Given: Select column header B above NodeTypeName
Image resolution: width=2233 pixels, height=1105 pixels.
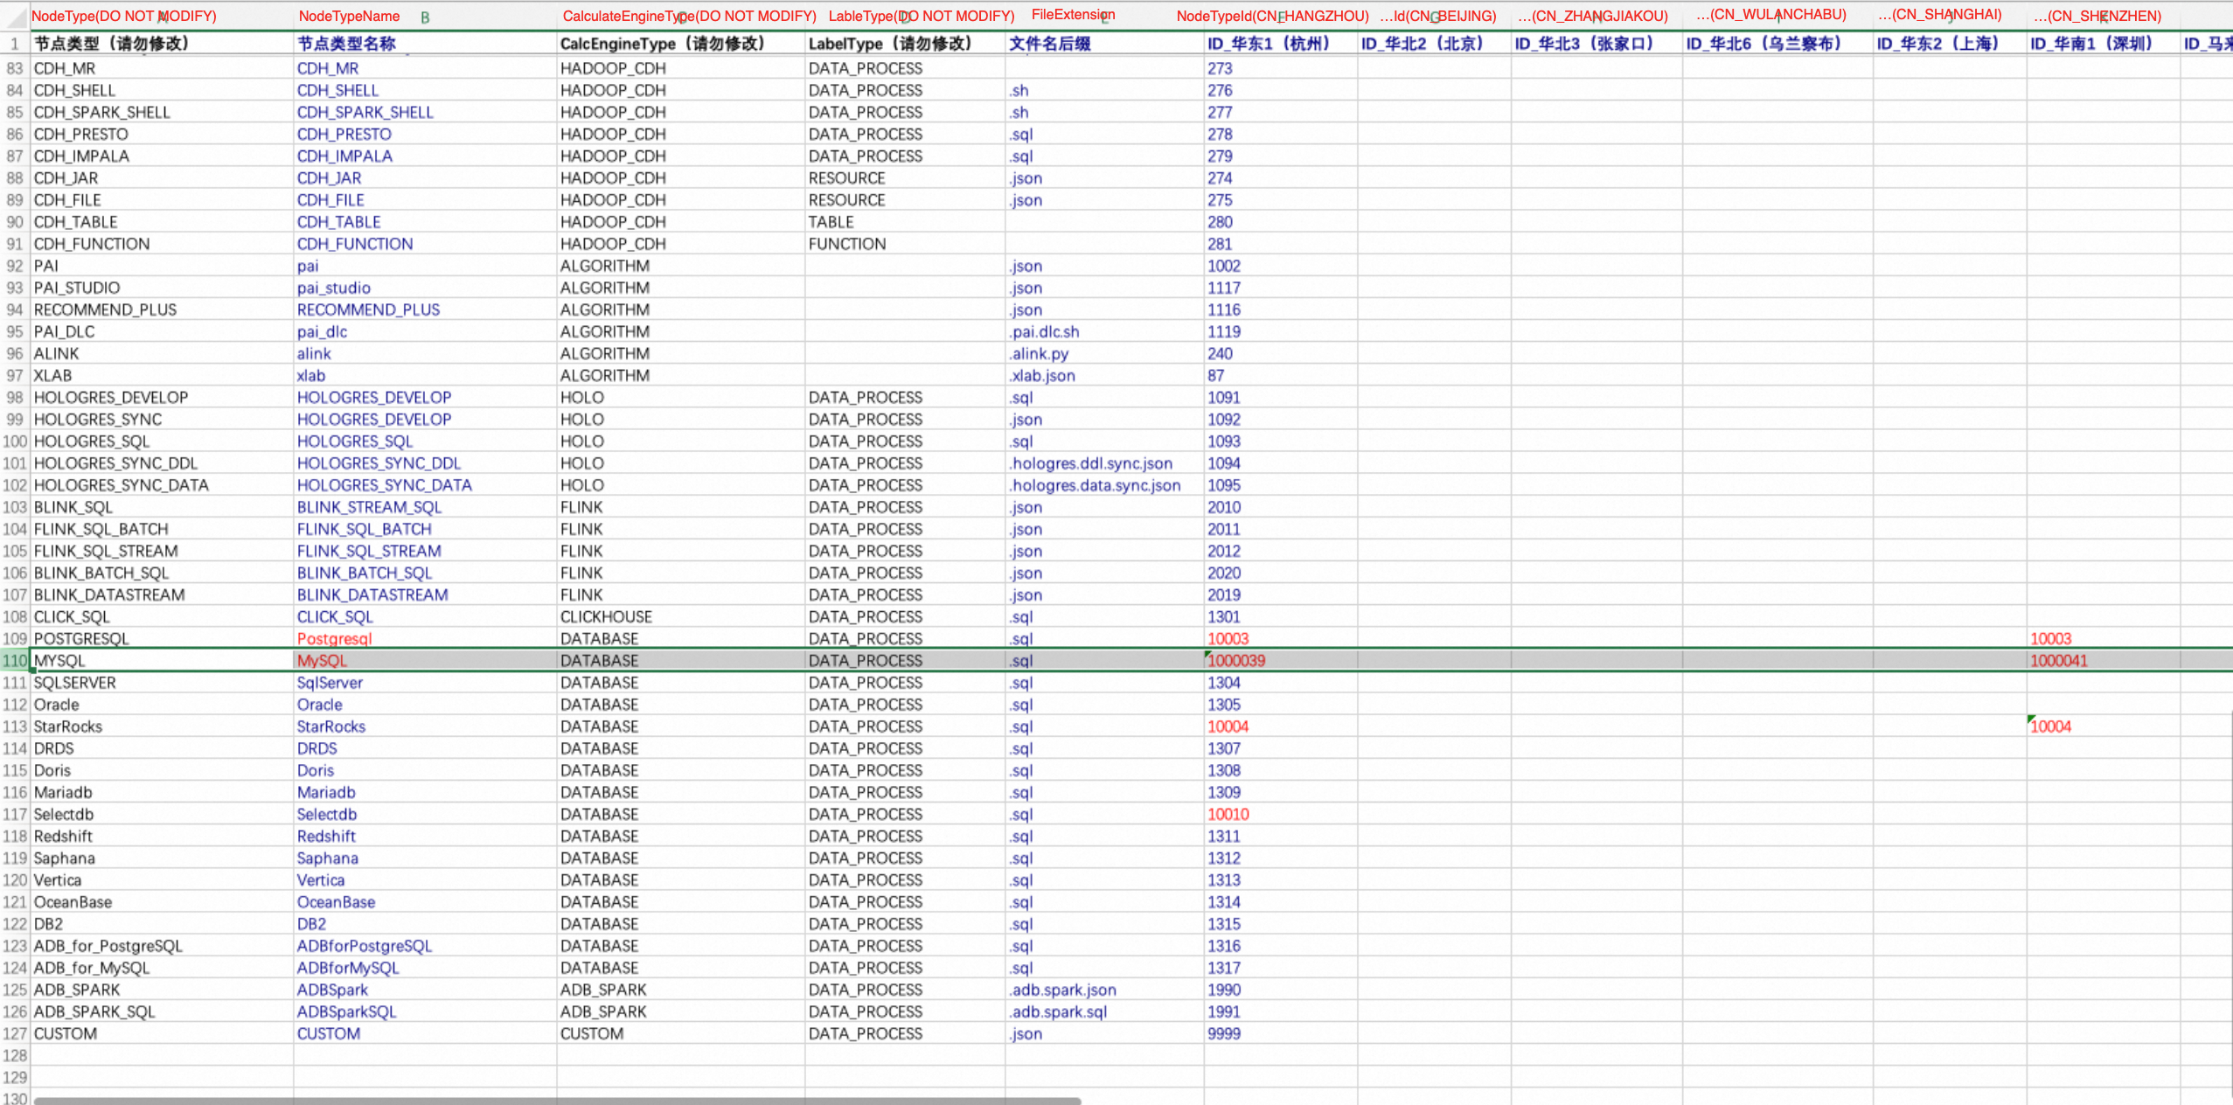Looking at the screenshot, I should pyautogui.click(x=425, y=17).
